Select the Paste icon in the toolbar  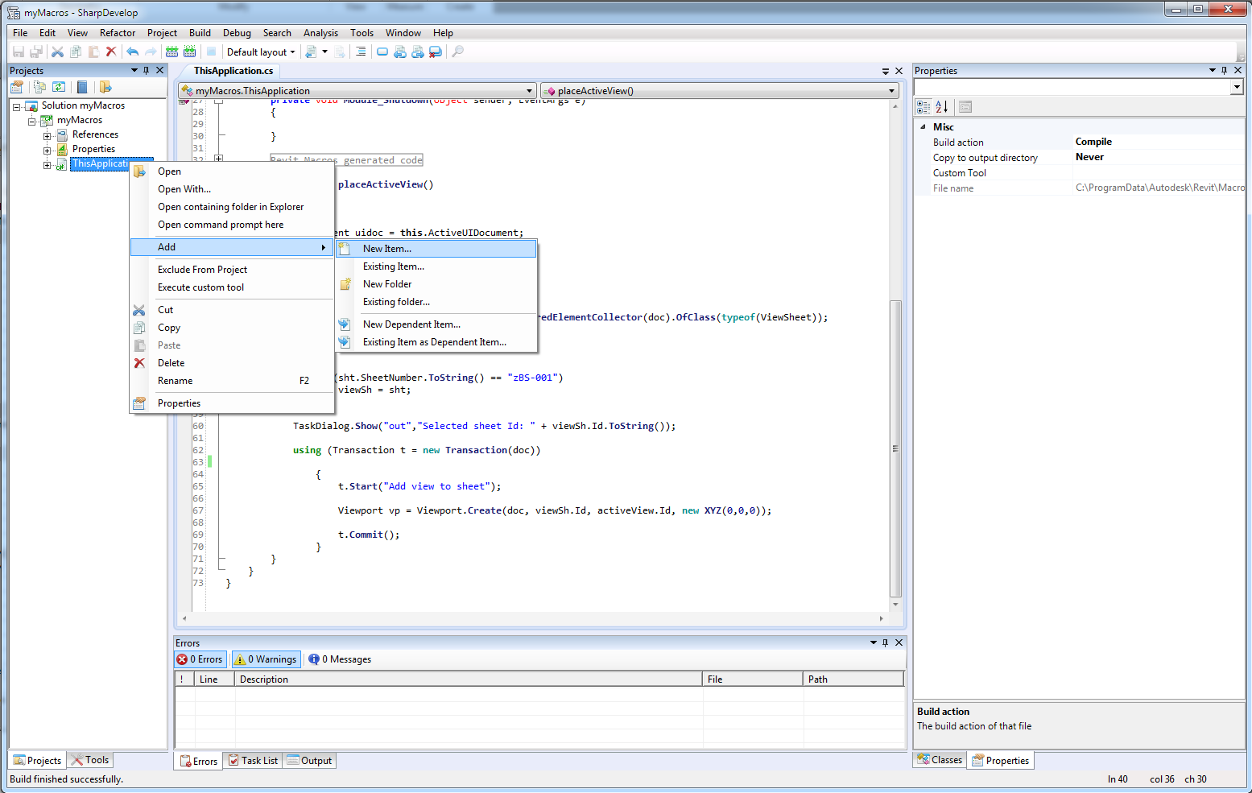[x=93, y=52]
